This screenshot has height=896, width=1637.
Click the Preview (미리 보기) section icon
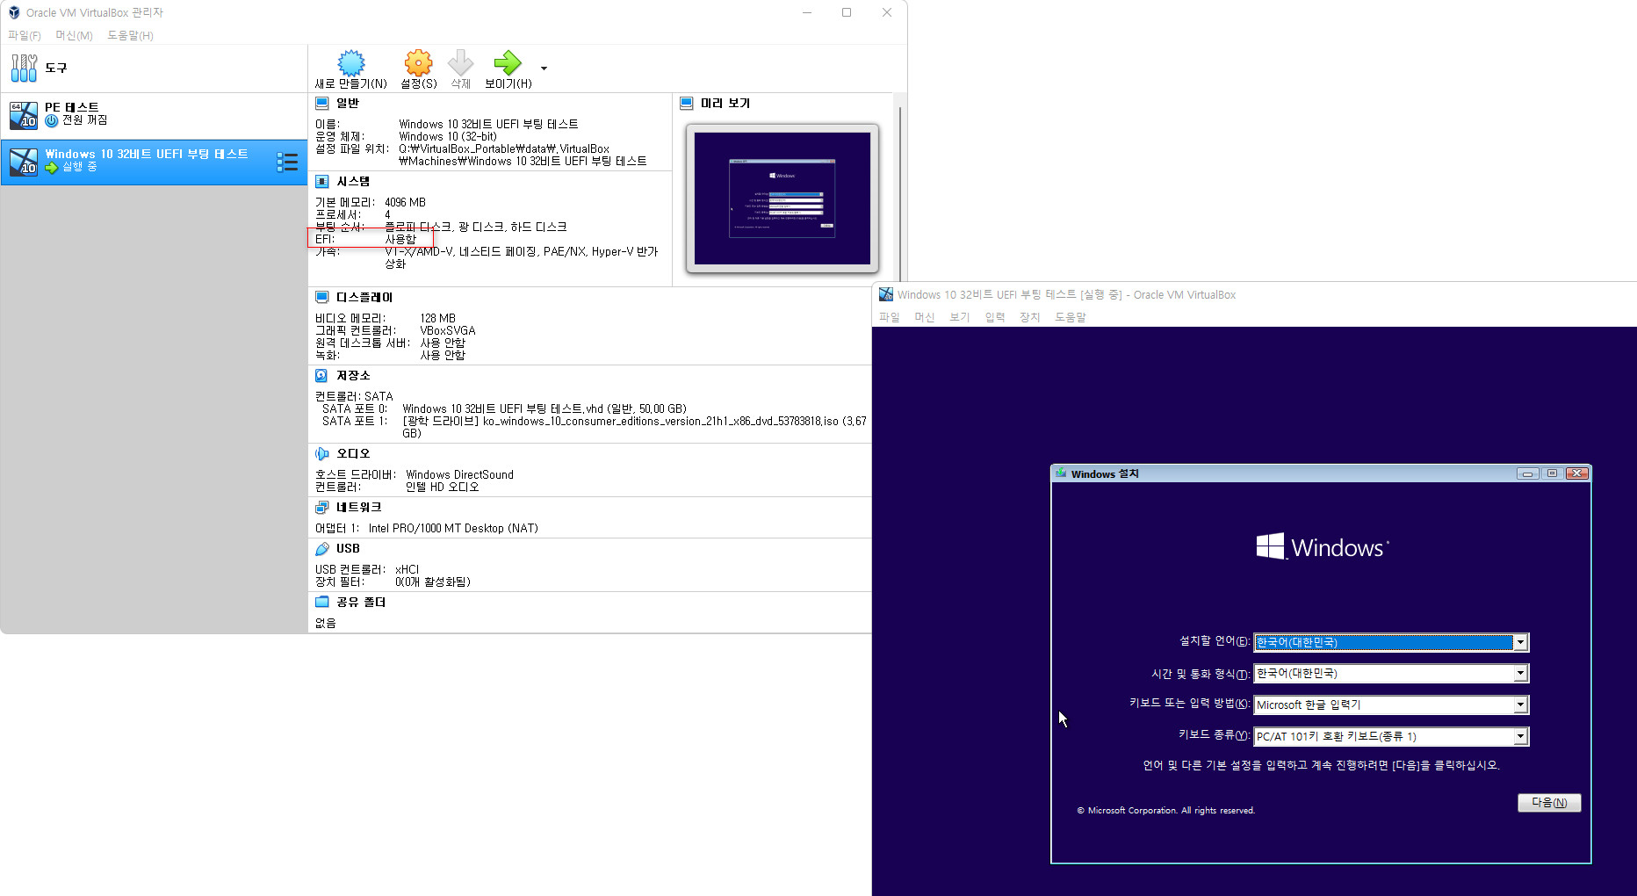(687, 103)
